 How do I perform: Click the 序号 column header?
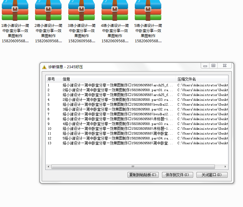[x=53, y=79]
